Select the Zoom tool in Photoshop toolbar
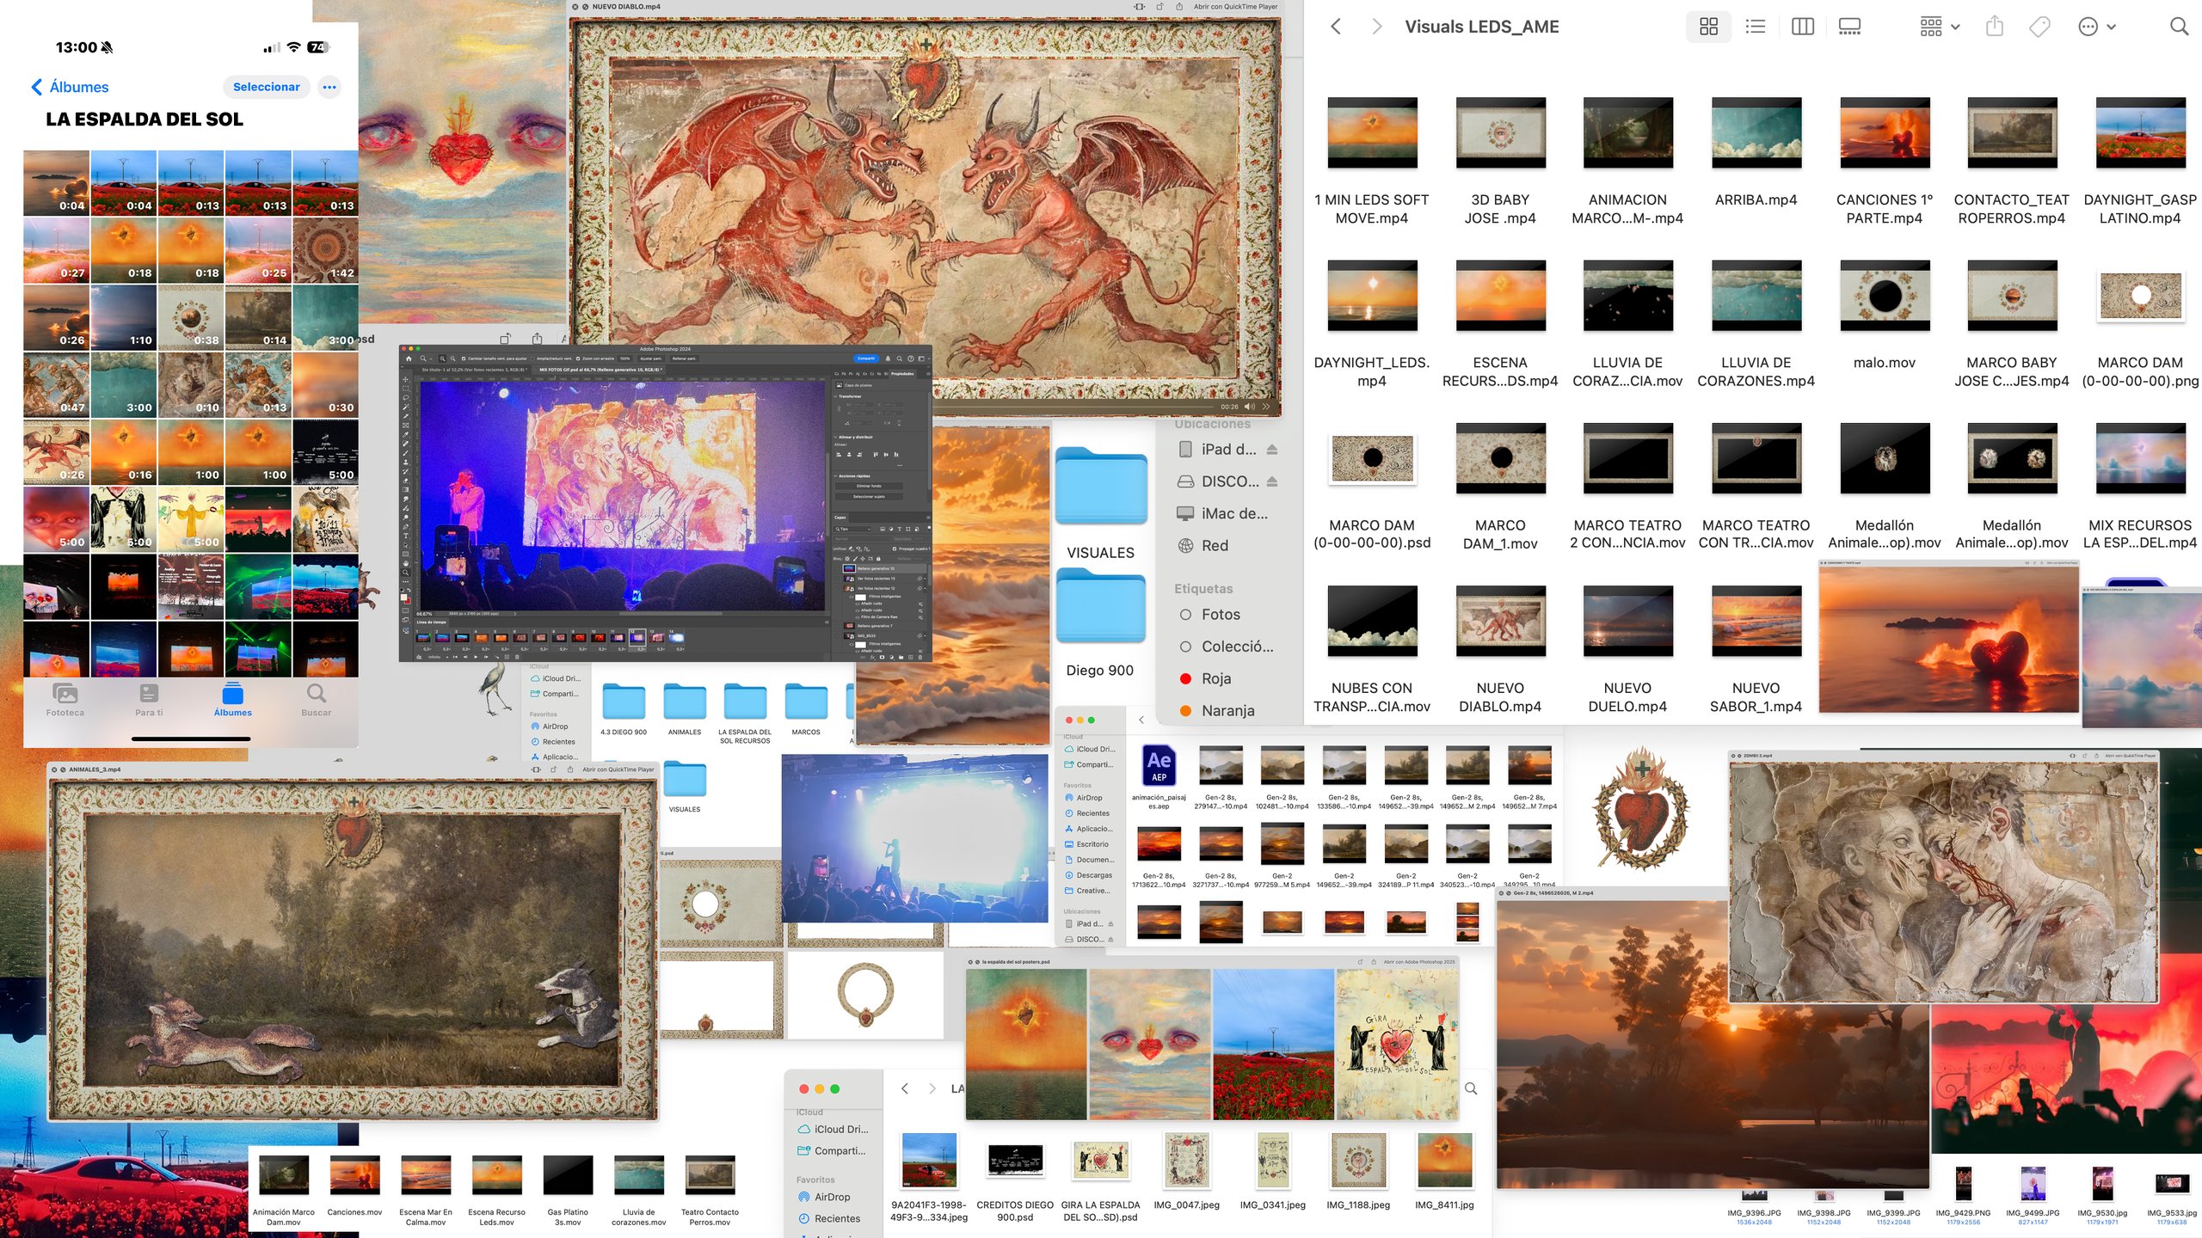This screenshot has height=1238, width=2202. coord(406,573)
